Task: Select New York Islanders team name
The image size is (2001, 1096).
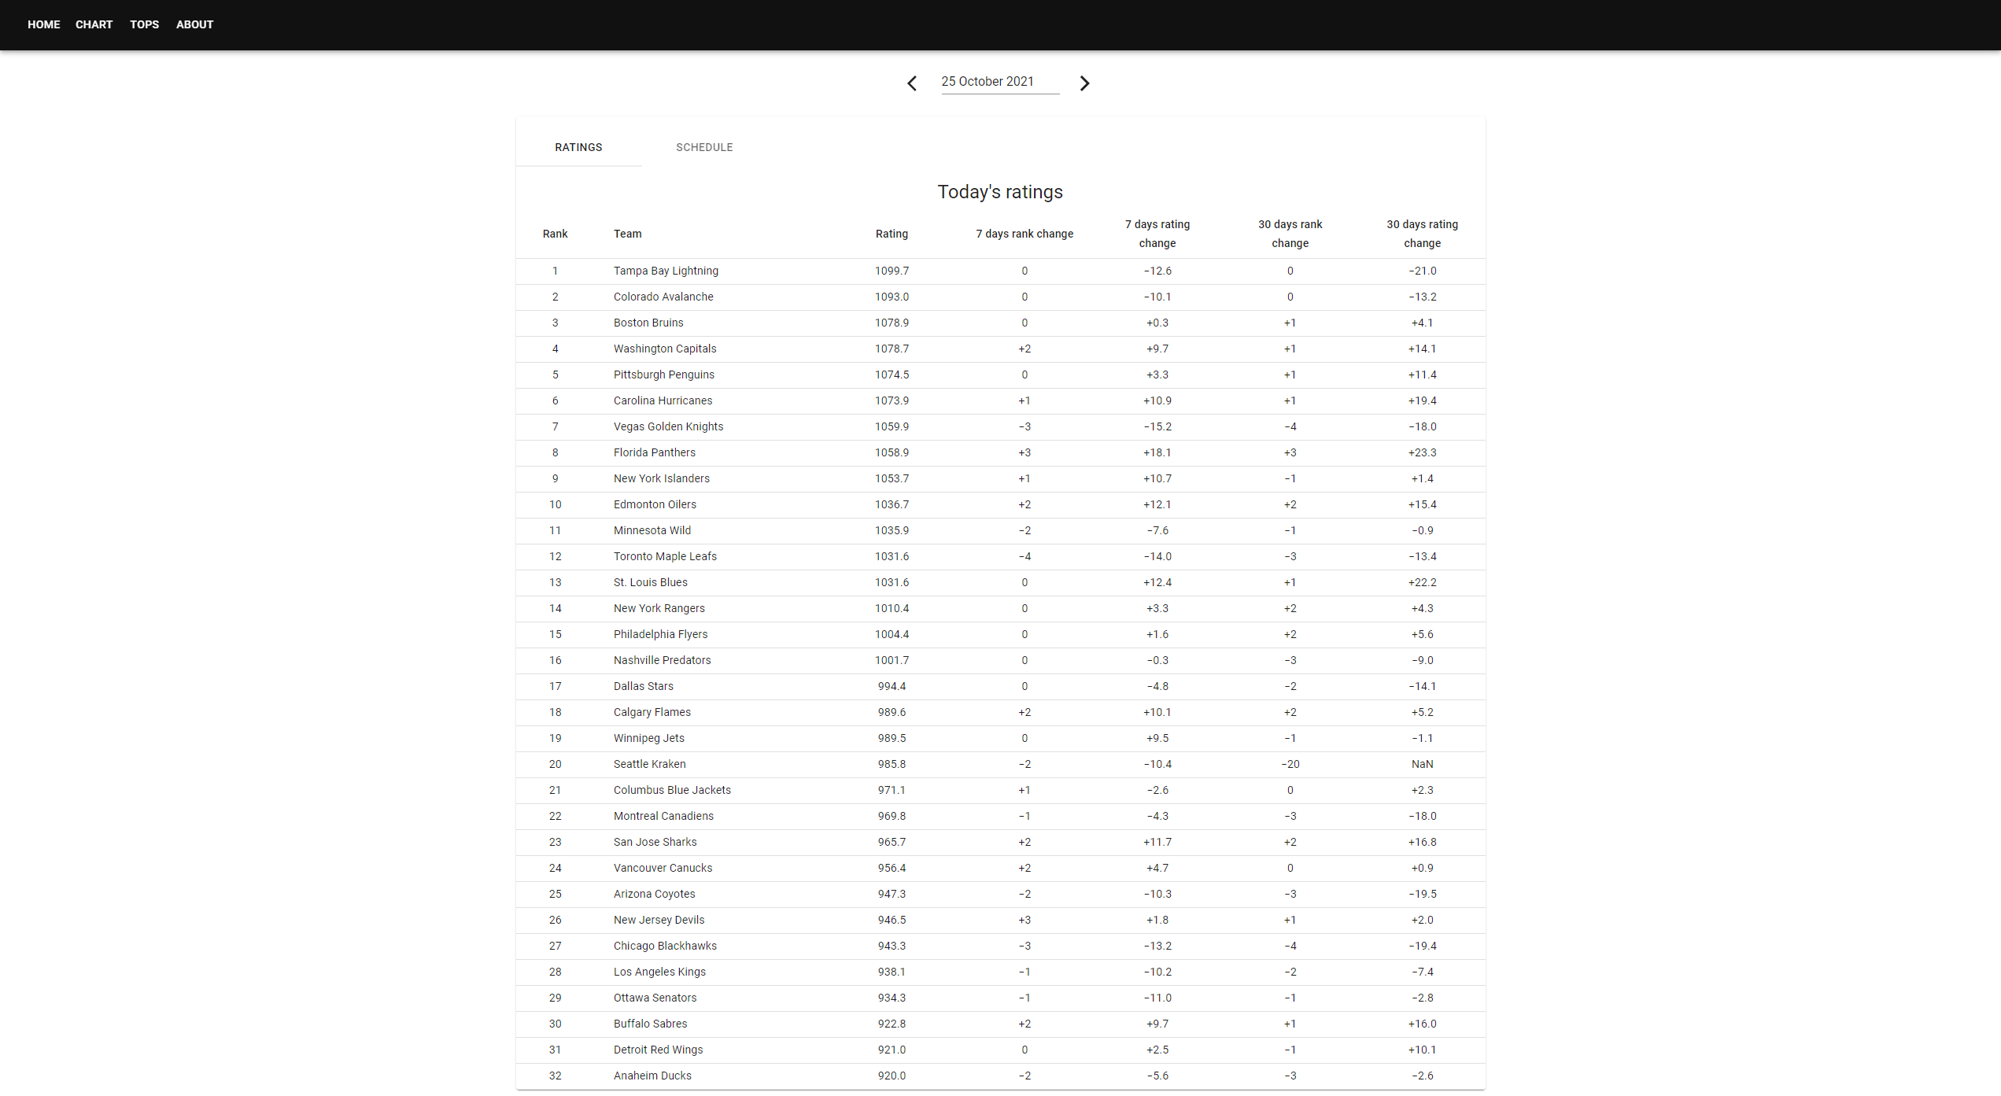Action: (662, 478)
